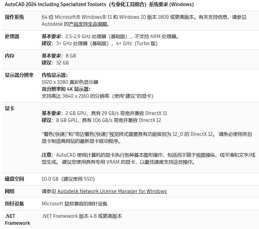Screen dimensions: 259x229
Task: Select the 网络 row header
Action: [9, 191]
